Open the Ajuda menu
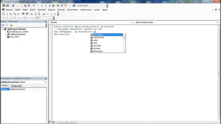Image resolution: width=221 pixels, height=124 pixels. pos(105,10)
